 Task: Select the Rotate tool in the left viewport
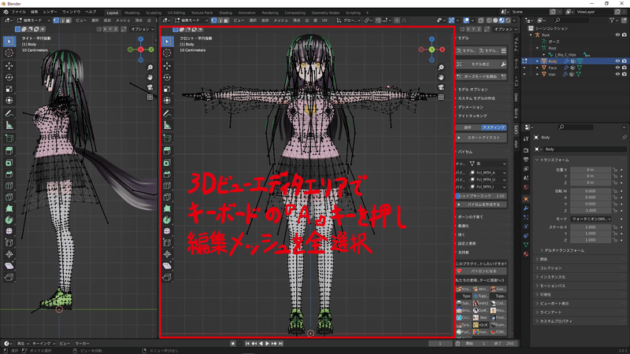click(x=9, y=77)
